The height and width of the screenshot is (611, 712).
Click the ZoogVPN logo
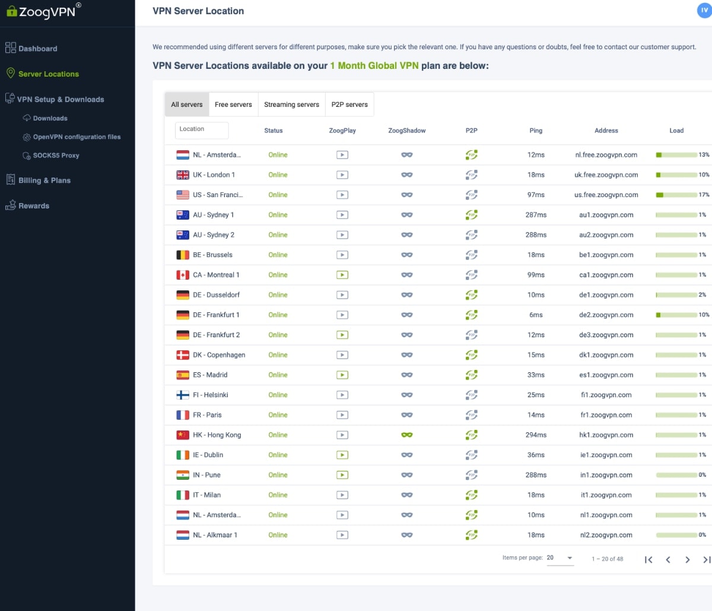(x=43, y=11)
